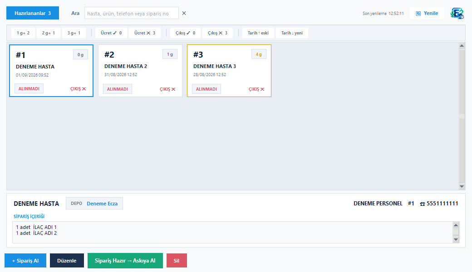Screen dimensions: 472x272
Task: Toggle ÇIKIŞ status on order #2
Action: (x=167, y=89)
